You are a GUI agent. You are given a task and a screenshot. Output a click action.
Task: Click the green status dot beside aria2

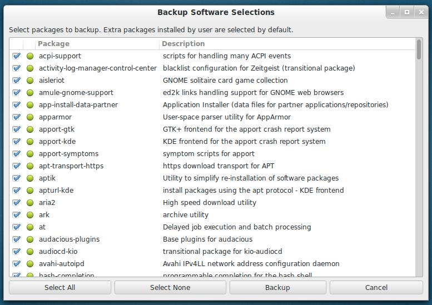click(30, 203)
